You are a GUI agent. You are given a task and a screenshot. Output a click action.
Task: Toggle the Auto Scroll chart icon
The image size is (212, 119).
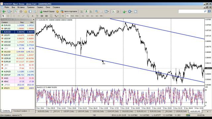pos(113,12)
